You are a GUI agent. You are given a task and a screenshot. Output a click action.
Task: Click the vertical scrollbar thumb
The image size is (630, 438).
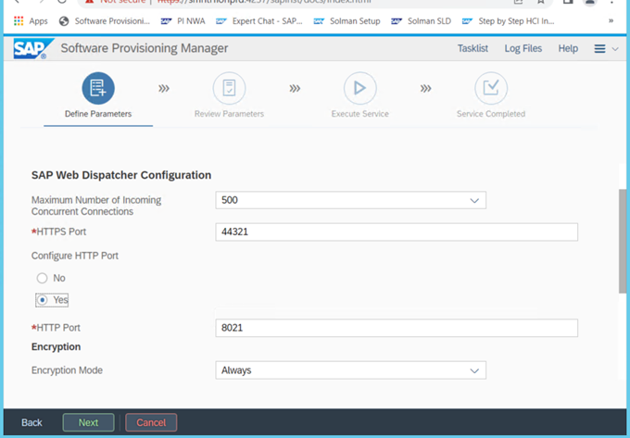[x=623, y=241]
